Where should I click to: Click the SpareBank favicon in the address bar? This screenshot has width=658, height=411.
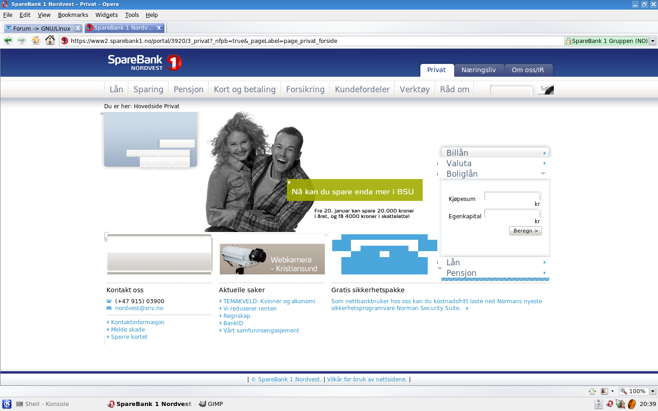[x=64, y=41]
